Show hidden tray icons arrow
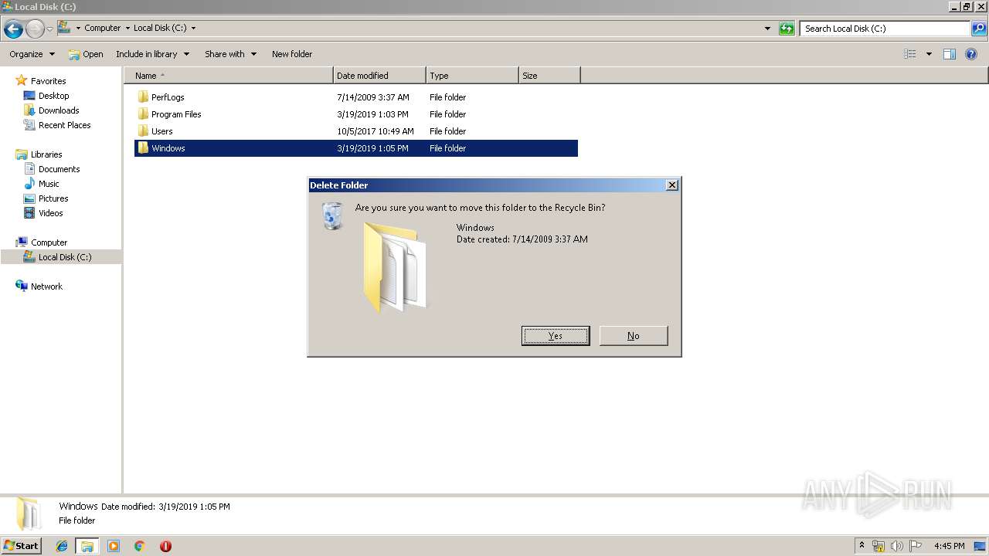Screen dimensions: 989x556 tap(862, 546)
